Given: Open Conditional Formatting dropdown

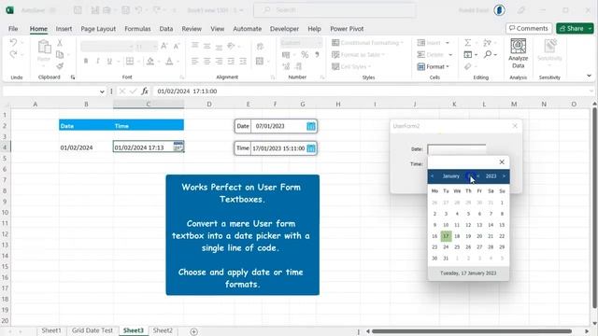Looking at the screenshot, I should [x=367, y=43].
